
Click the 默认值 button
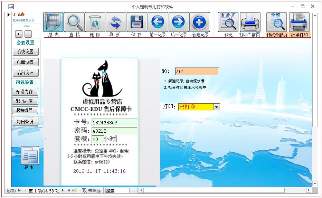[25, 101]
